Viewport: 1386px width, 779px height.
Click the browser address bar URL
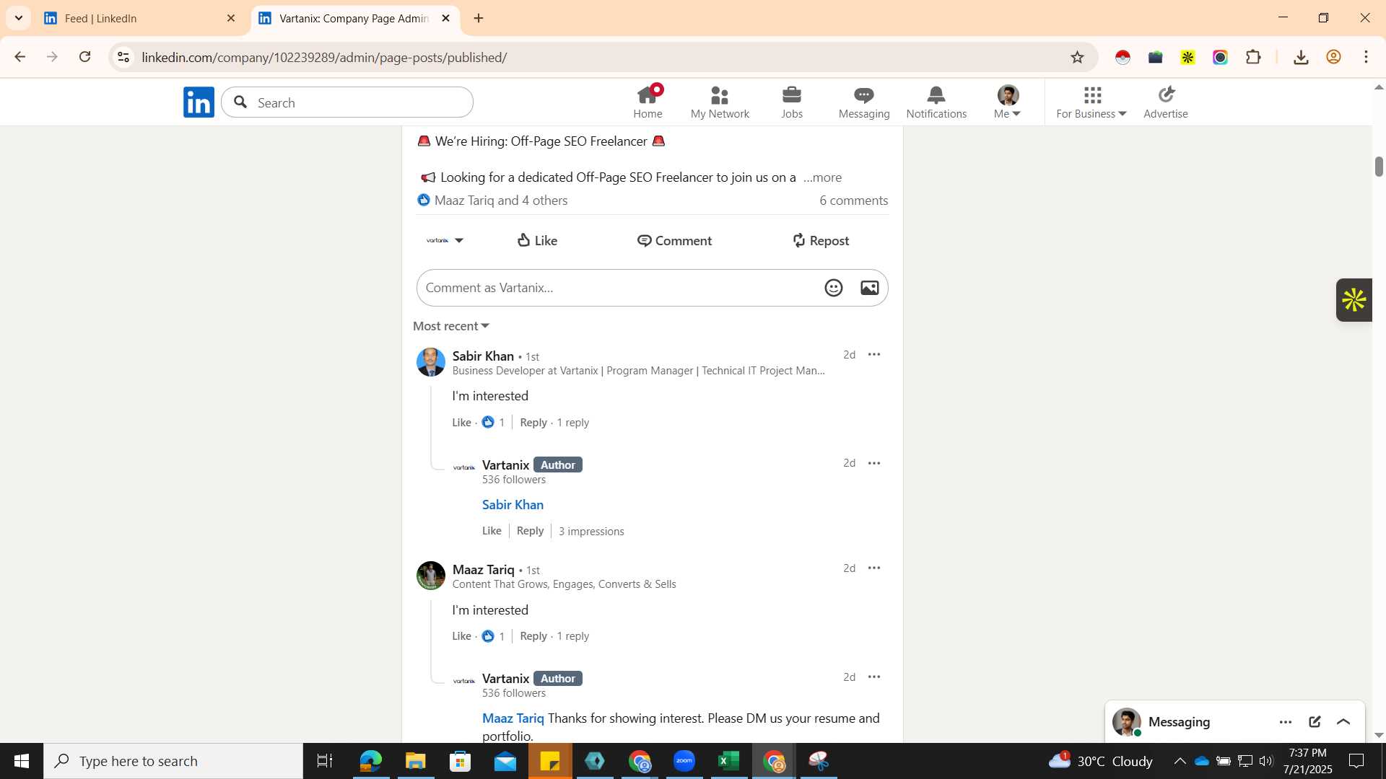(x=324, y=57)
